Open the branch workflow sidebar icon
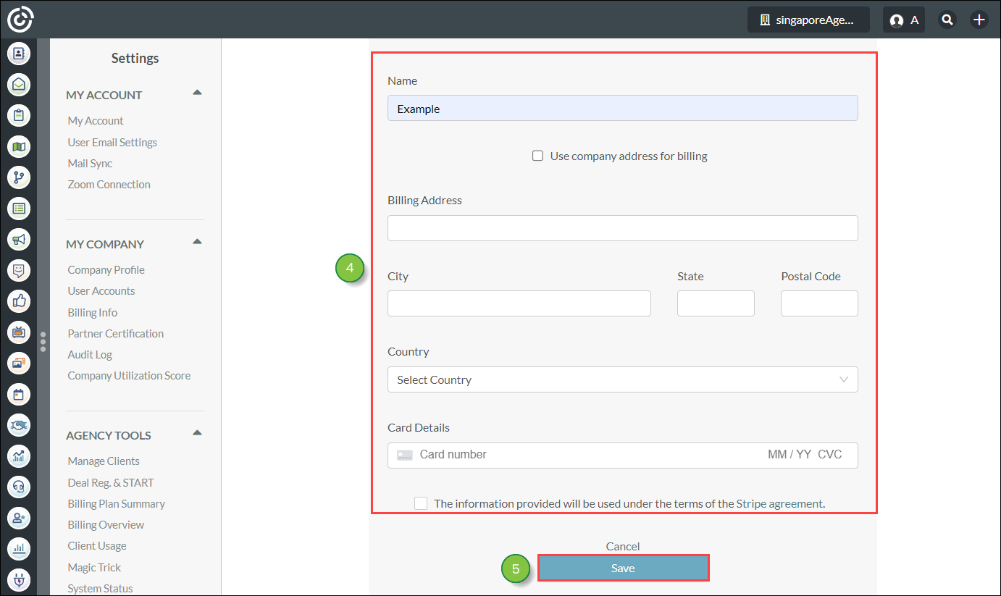This screenshot has height=596, width=1001. coord(19,177)
